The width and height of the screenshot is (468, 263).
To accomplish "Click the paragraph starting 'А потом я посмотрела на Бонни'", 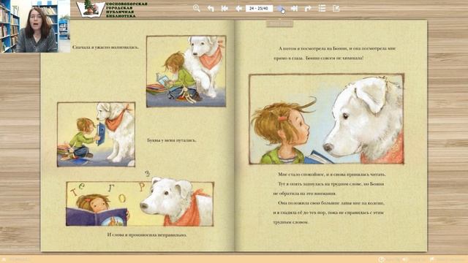I will 335,53.
